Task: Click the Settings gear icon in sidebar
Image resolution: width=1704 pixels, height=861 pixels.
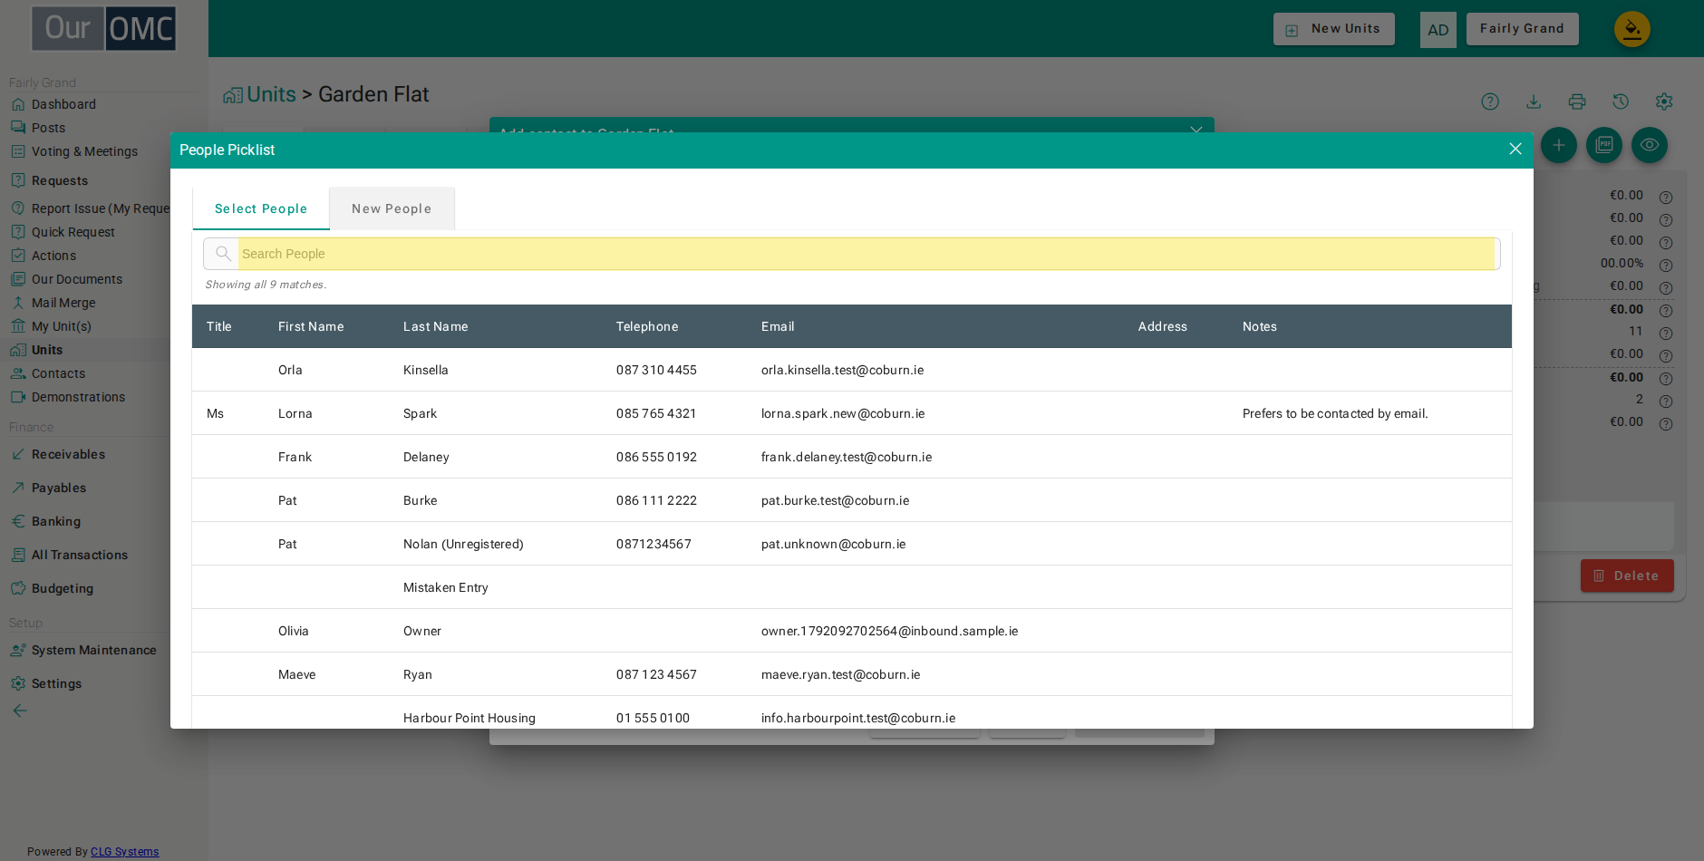Action: click(x=18, y=683)
